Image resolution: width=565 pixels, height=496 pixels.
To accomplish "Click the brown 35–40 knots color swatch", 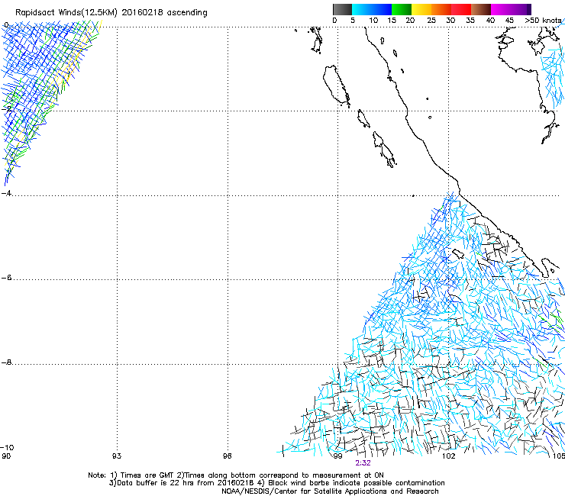I will [481, 9].
